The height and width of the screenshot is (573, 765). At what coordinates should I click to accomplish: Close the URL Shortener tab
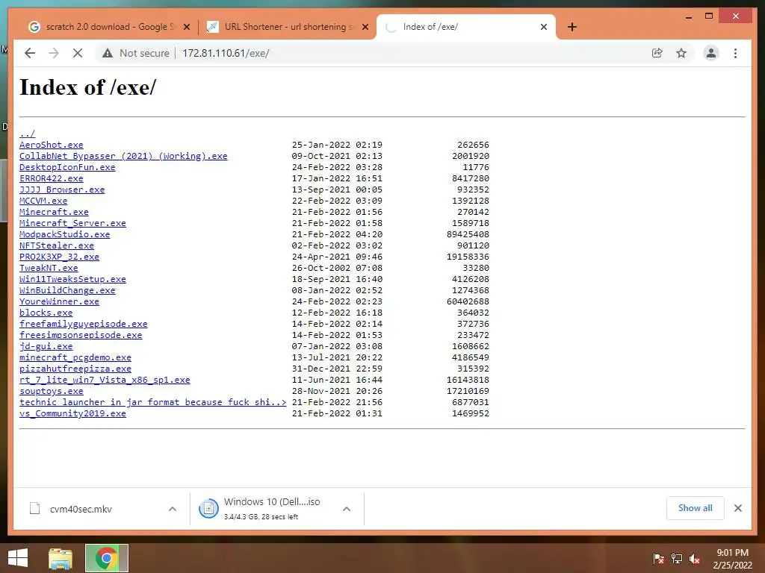[x=365, y=27]
